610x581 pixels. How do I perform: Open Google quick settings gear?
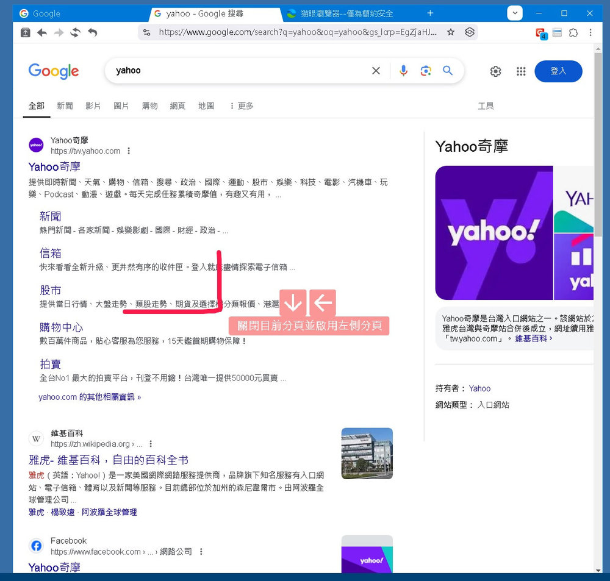[x=495, y=71]
